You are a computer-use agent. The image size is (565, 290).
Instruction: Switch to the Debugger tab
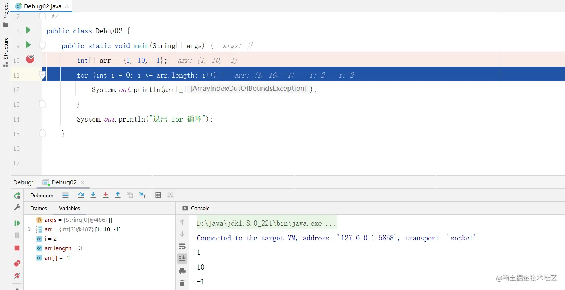coord(42,195)
